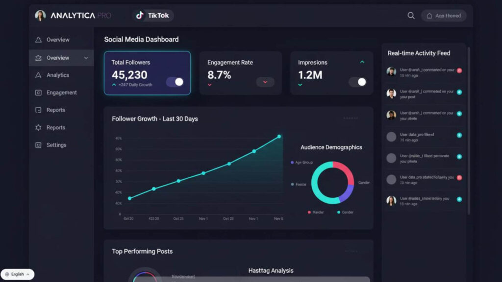Click the TikTok platform selector pill

(153, 15)
